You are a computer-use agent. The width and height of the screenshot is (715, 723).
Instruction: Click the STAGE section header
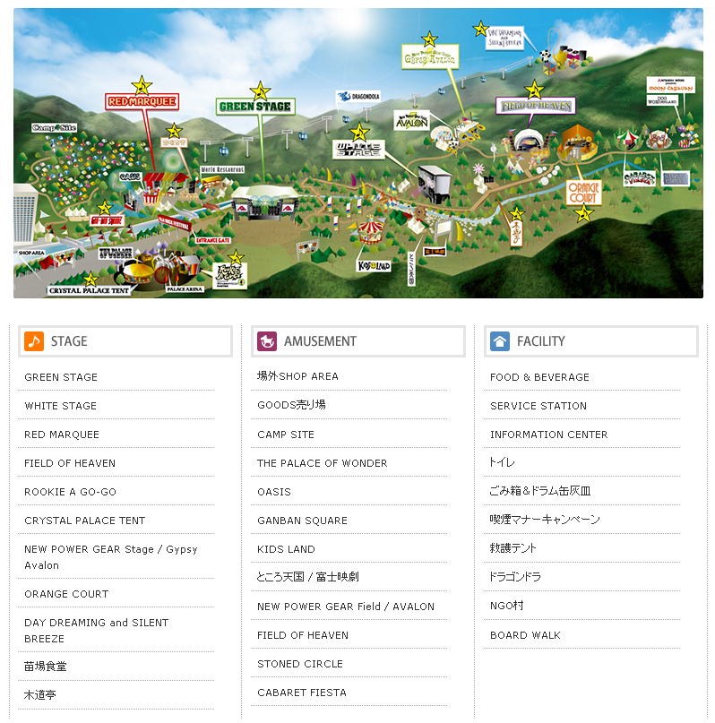[125, 341]
